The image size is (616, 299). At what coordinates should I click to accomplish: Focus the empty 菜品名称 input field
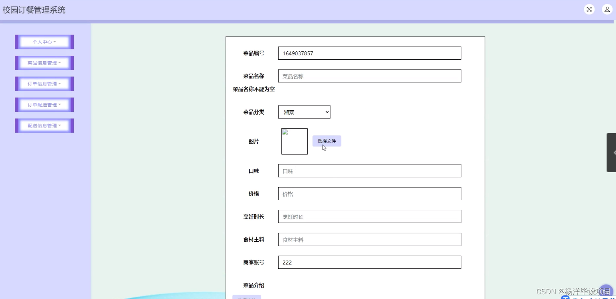coord(370,76)
